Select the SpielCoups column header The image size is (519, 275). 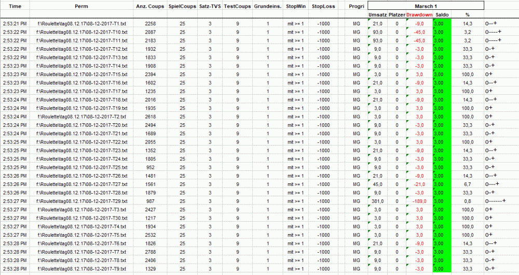(x=182, y=6)
